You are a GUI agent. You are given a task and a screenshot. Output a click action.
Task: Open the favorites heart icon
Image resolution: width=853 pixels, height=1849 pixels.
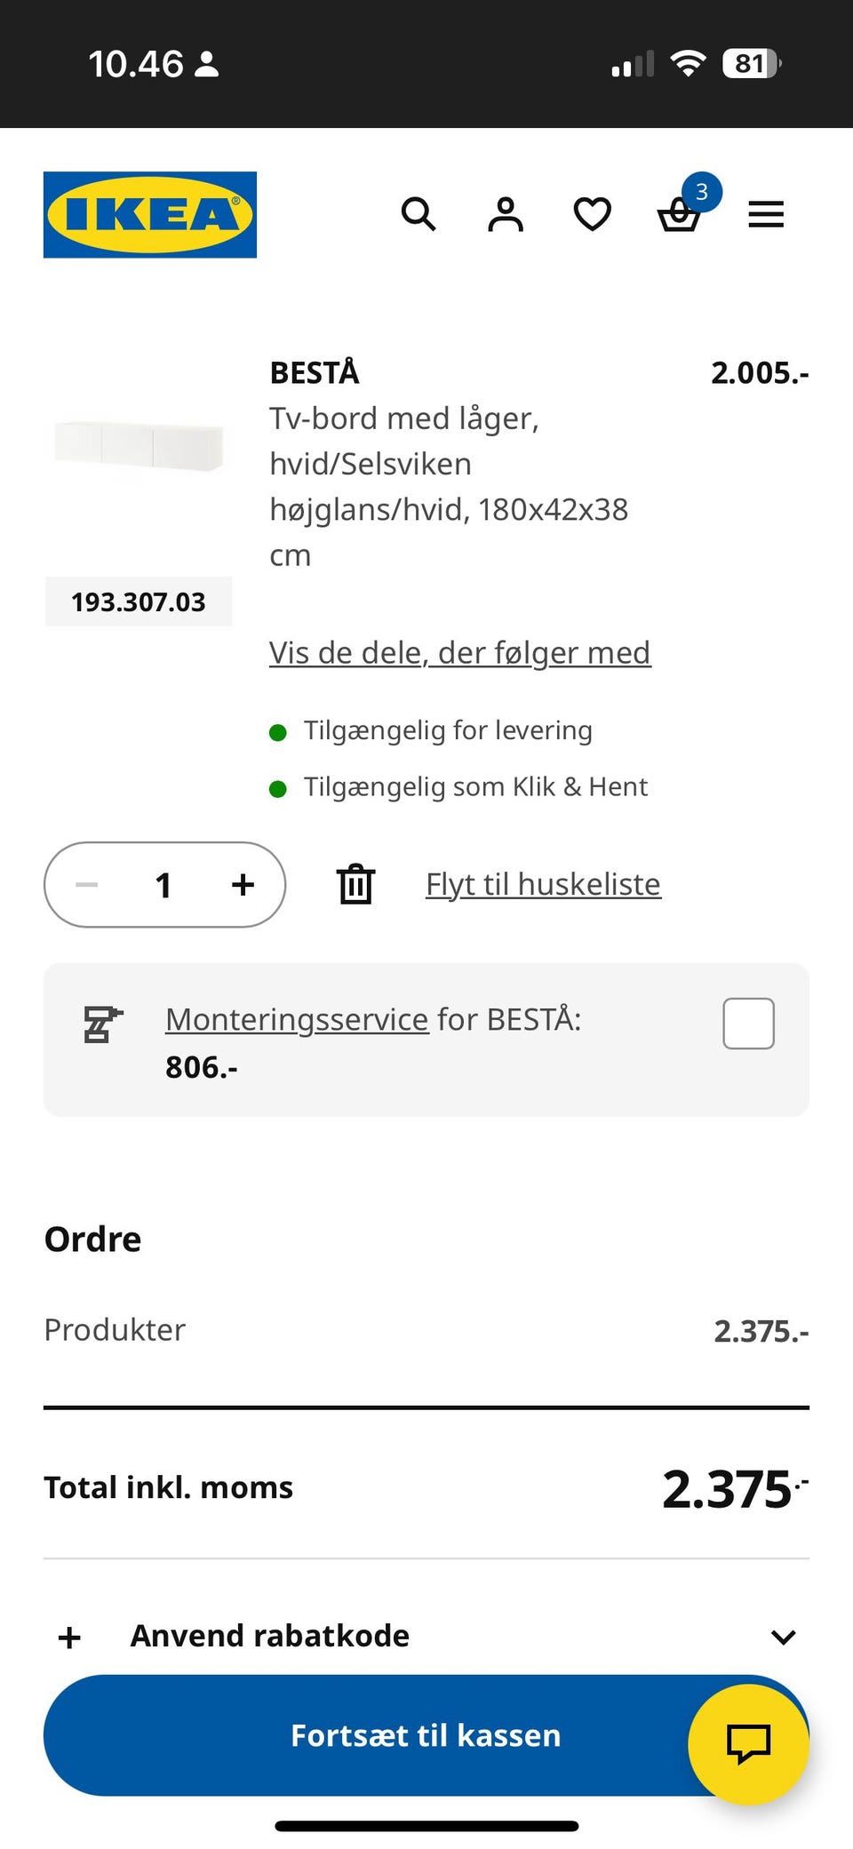(592, 214)
